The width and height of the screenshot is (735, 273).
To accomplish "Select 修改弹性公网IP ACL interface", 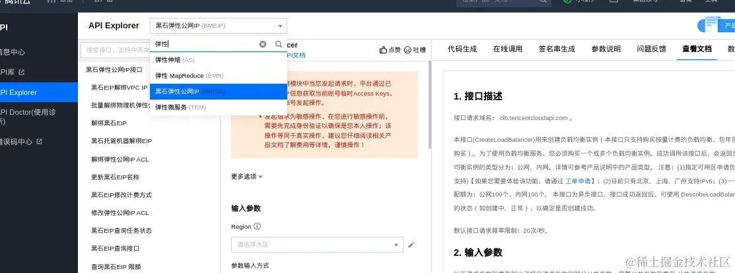I will click(x=120, y=212).
